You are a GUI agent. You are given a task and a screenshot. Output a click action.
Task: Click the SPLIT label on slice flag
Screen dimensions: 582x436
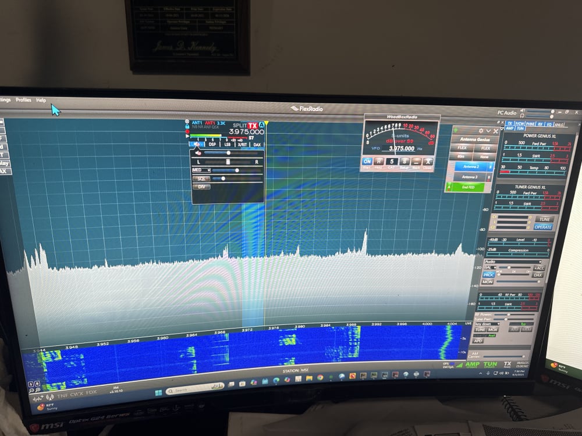coord(240,126)
